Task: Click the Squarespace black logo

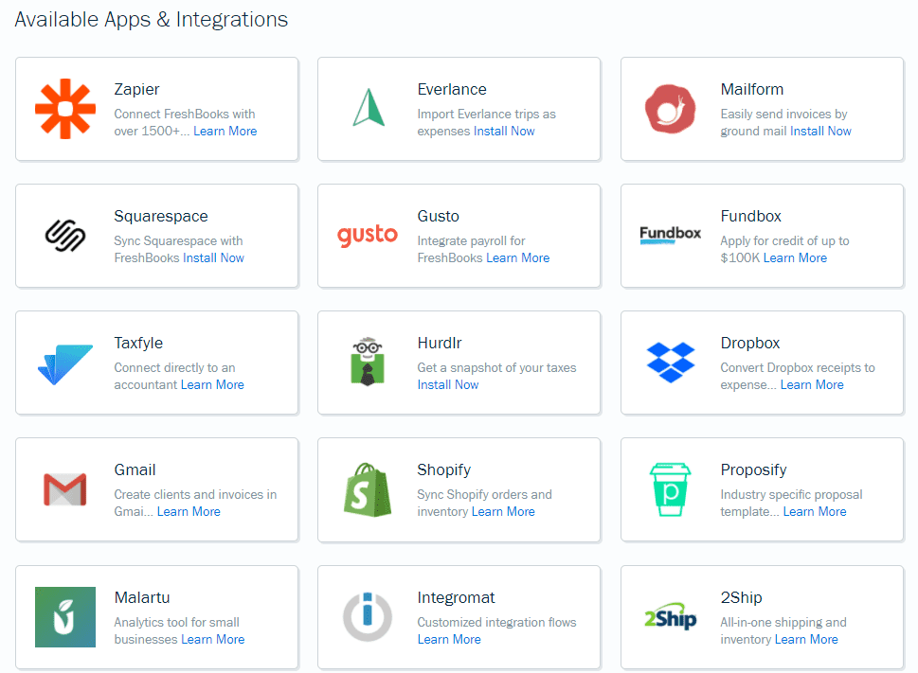Action: (x=65, y=236)
